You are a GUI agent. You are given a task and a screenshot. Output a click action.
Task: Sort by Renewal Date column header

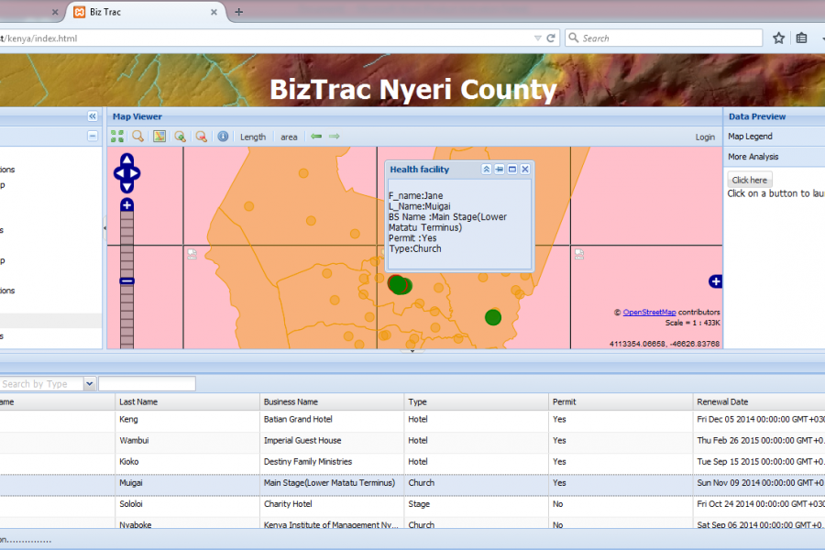[759, 401]
